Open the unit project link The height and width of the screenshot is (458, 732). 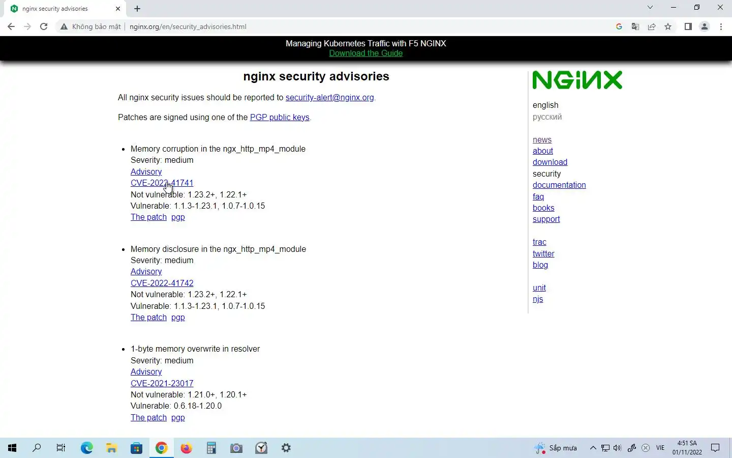click(x=539, y=288)
